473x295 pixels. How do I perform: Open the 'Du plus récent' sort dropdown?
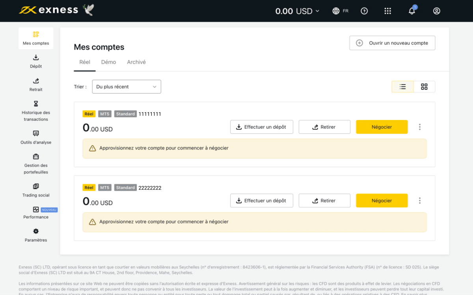click(127, 87)
